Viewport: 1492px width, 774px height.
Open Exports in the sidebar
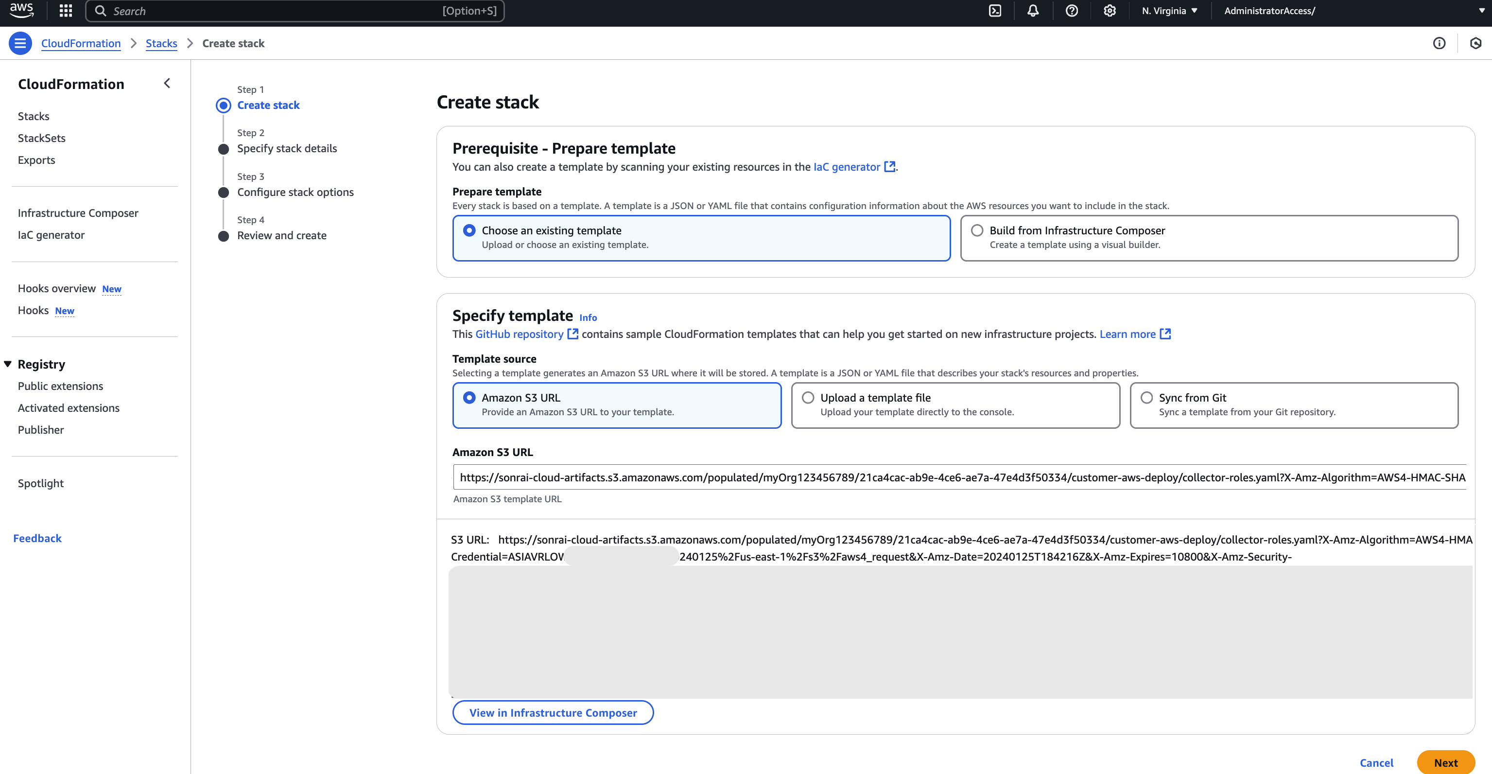(x=36, y=160)
